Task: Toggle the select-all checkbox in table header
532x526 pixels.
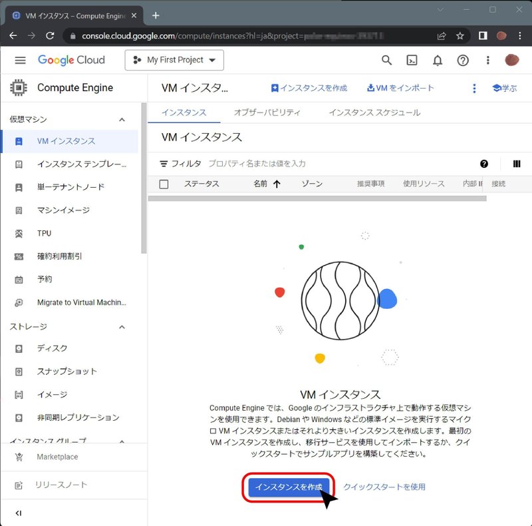Action: [x=164, y=184]
